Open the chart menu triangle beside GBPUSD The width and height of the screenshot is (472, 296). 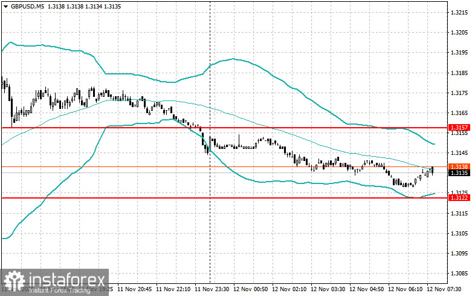pyautogui.click(x=5, y=6)
